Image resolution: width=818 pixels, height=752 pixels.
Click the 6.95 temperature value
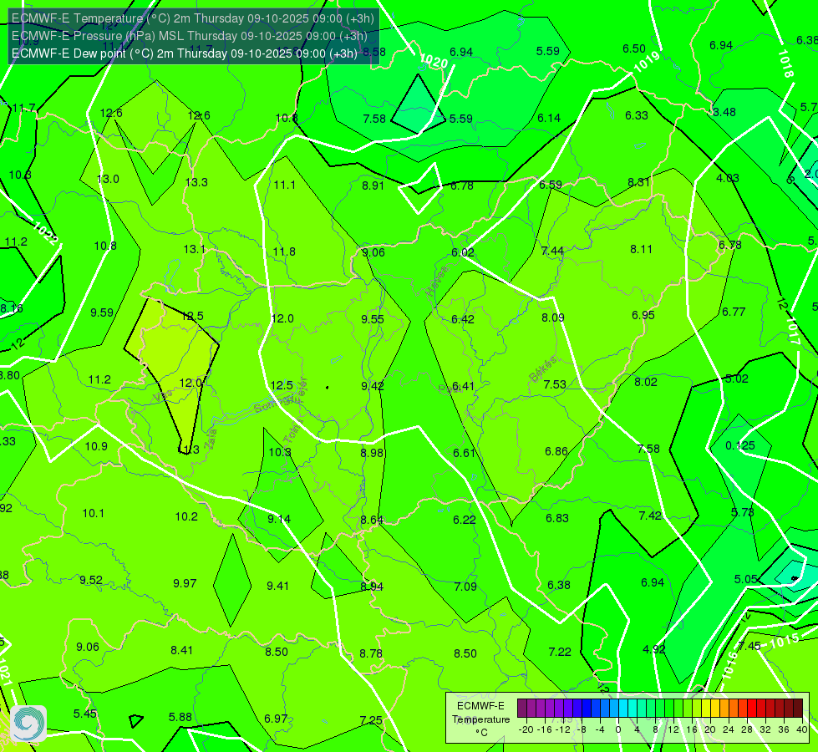(x=643, y=315)
